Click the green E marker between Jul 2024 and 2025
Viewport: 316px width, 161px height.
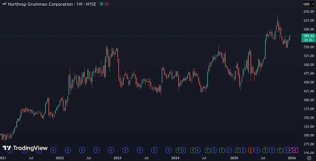[222, 150]
